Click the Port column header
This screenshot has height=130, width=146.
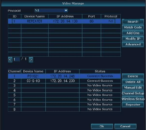[91, 16]
